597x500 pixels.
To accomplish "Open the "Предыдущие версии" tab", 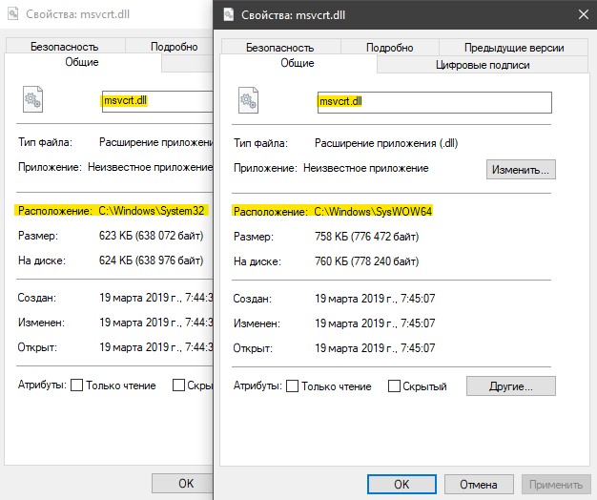I will 514,48.
